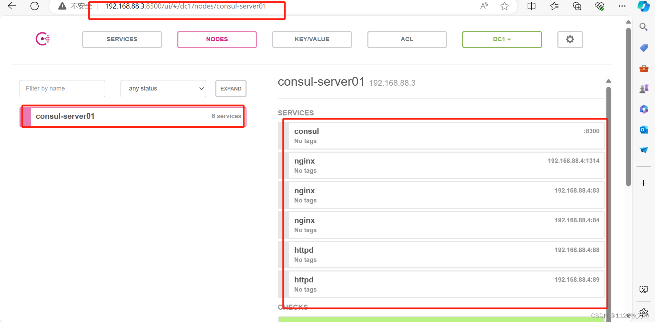Open the screenshot capture sidebar tool
The height and width of the screenshot is (322, 655).
tap(644, 290)
